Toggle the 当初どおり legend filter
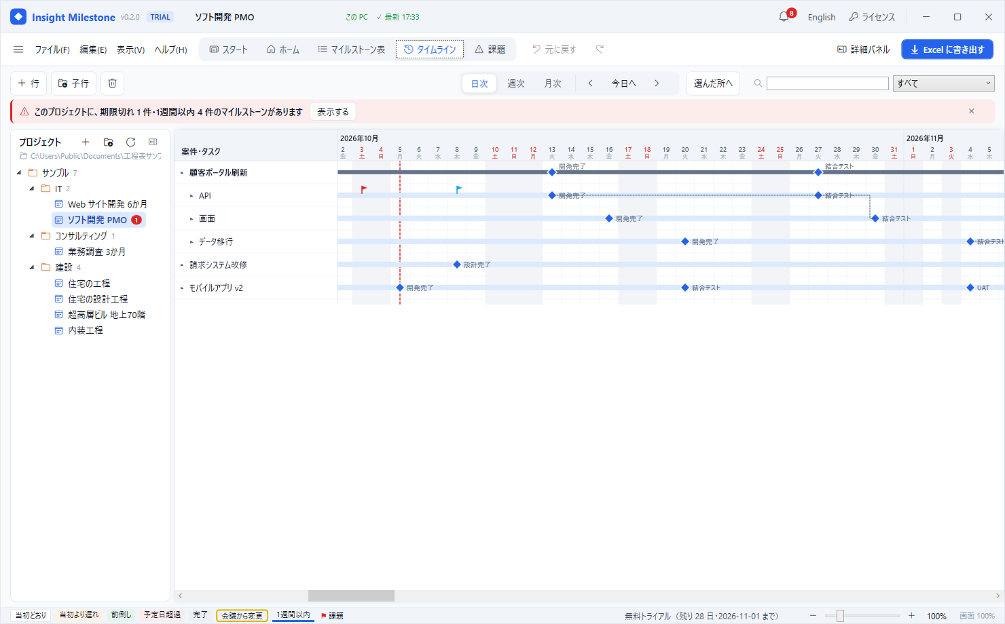The height and width of the screenshot is (624, 1005). [x=31, y=615]
